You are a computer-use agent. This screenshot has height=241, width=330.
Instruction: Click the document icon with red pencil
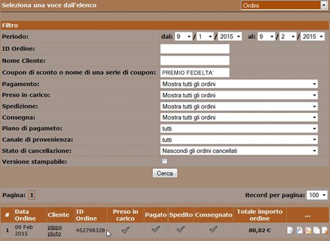[308, 230]
